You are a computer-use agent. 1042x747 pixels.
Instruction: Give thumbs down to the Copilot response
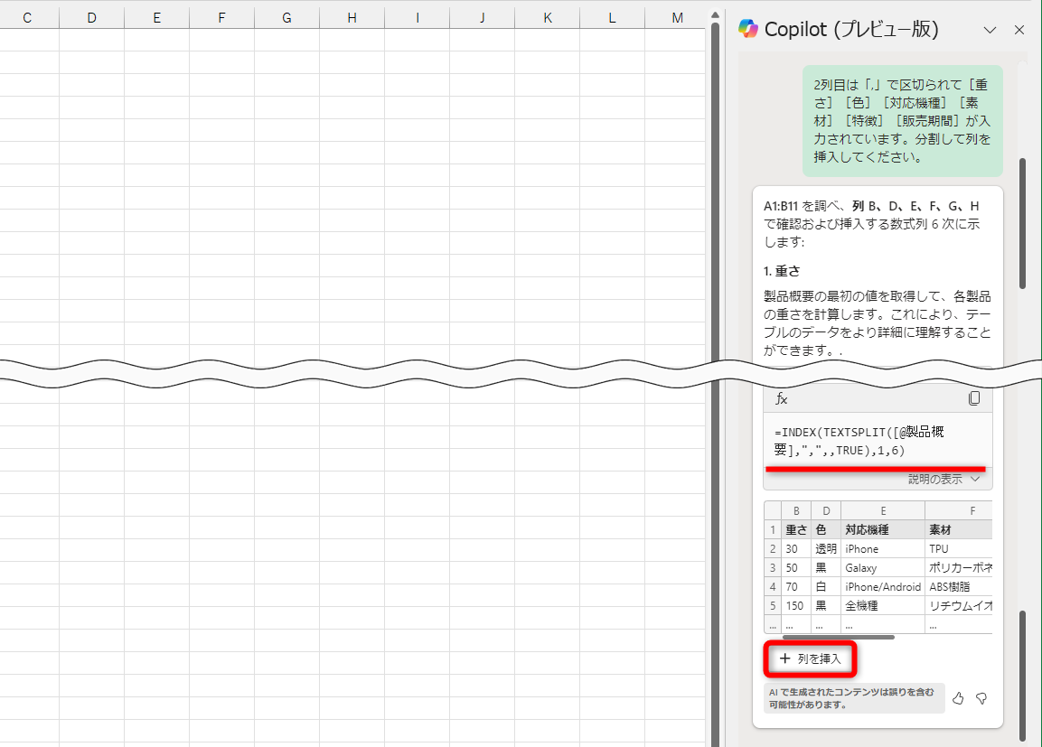click(x=981, y=698)
